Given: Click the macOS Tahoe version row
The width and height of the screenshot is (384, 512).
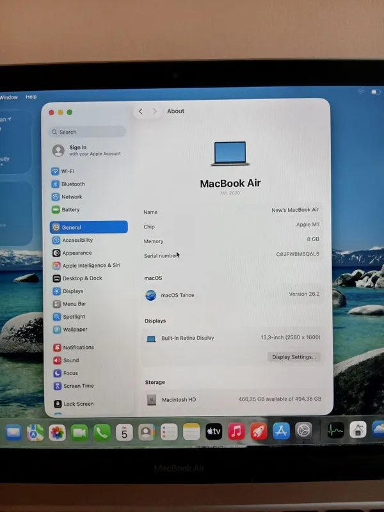Looking at the screenshot, I should 232,295.
